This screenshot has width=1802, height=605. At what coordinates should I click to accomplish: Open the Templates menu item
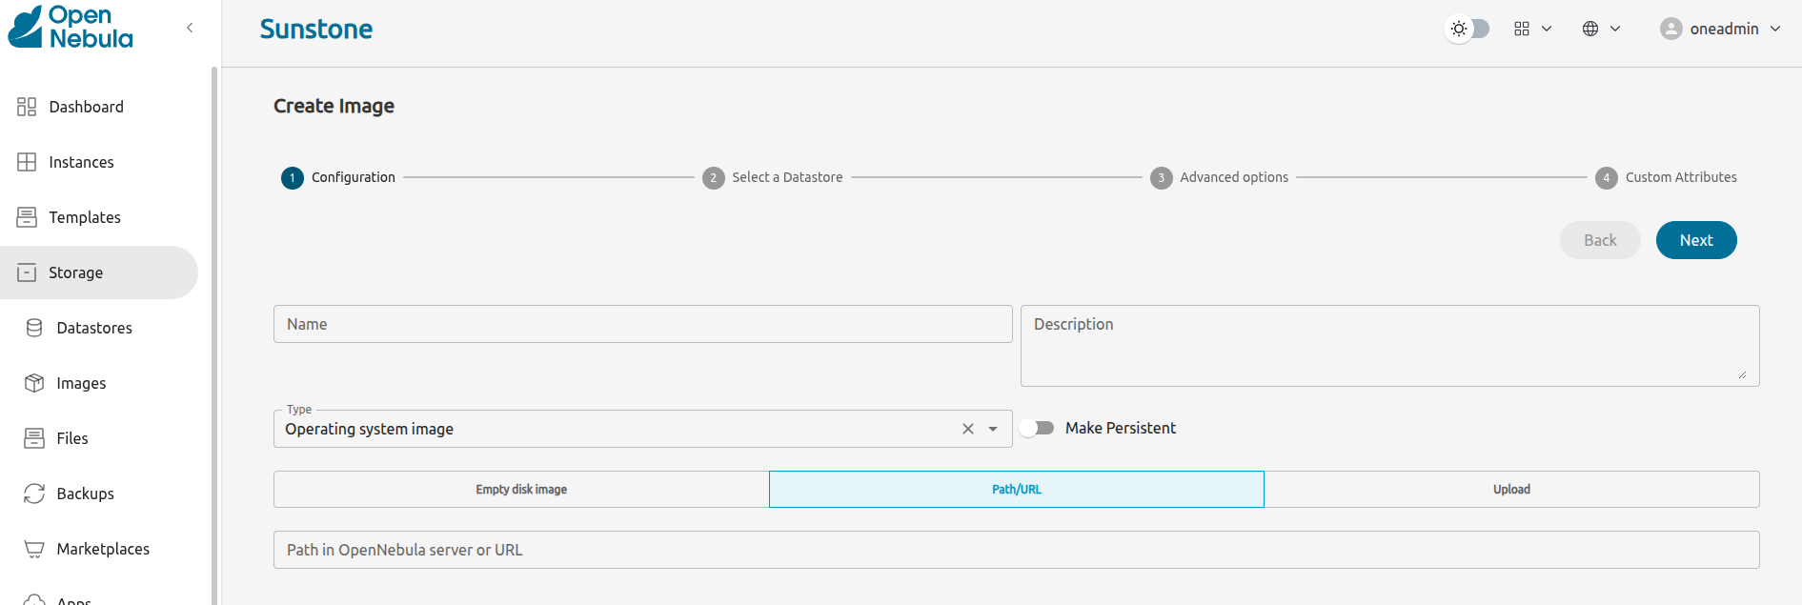(x=85, y=217)
